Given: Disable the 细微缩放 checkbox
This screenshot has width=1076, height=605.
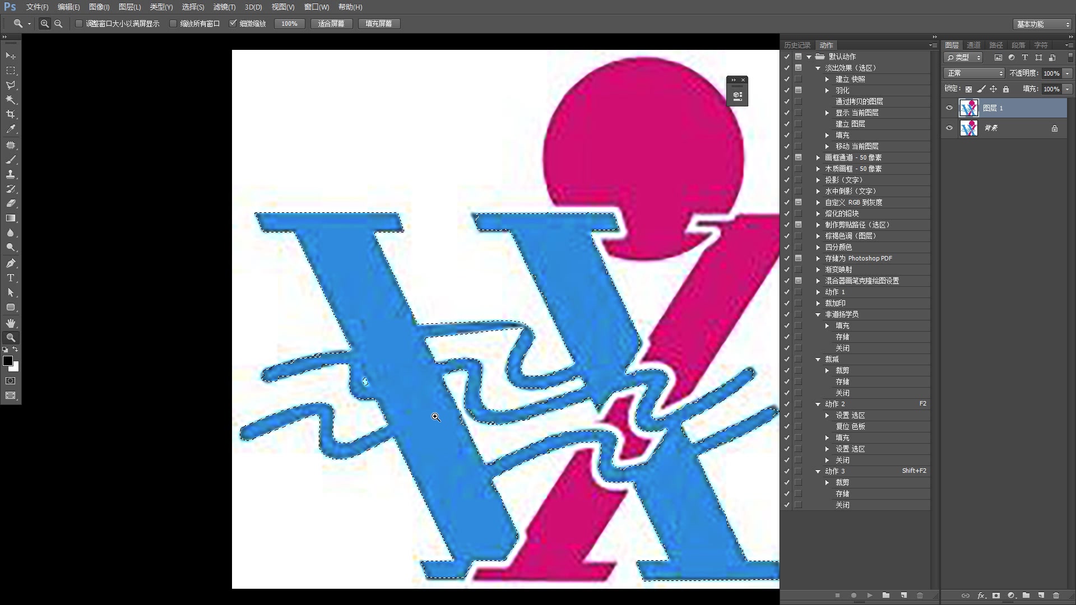Looking at the screenshot, I should [x=234, y=24].
